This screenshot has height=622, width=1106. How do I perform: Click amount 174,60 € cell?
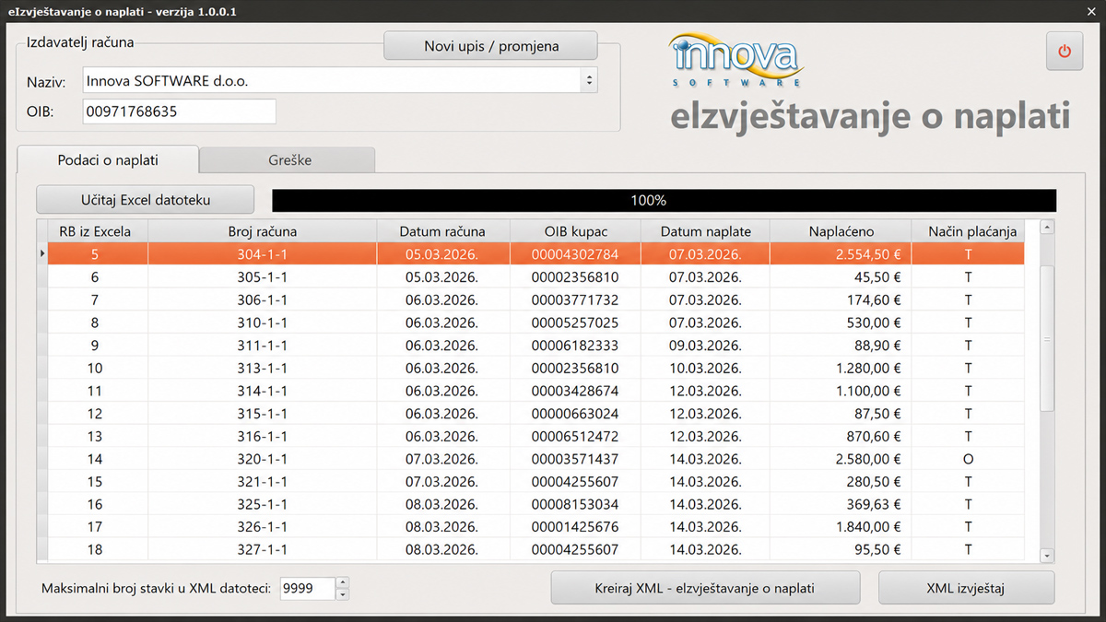(x=841, y=299)
